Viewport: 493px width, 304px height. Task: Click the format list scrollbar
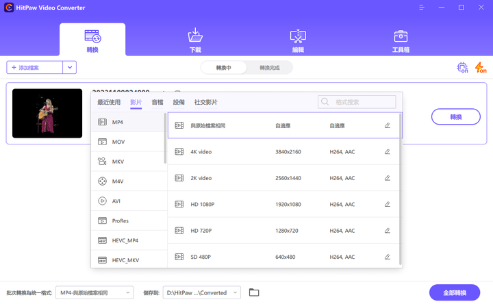point(166,138)
